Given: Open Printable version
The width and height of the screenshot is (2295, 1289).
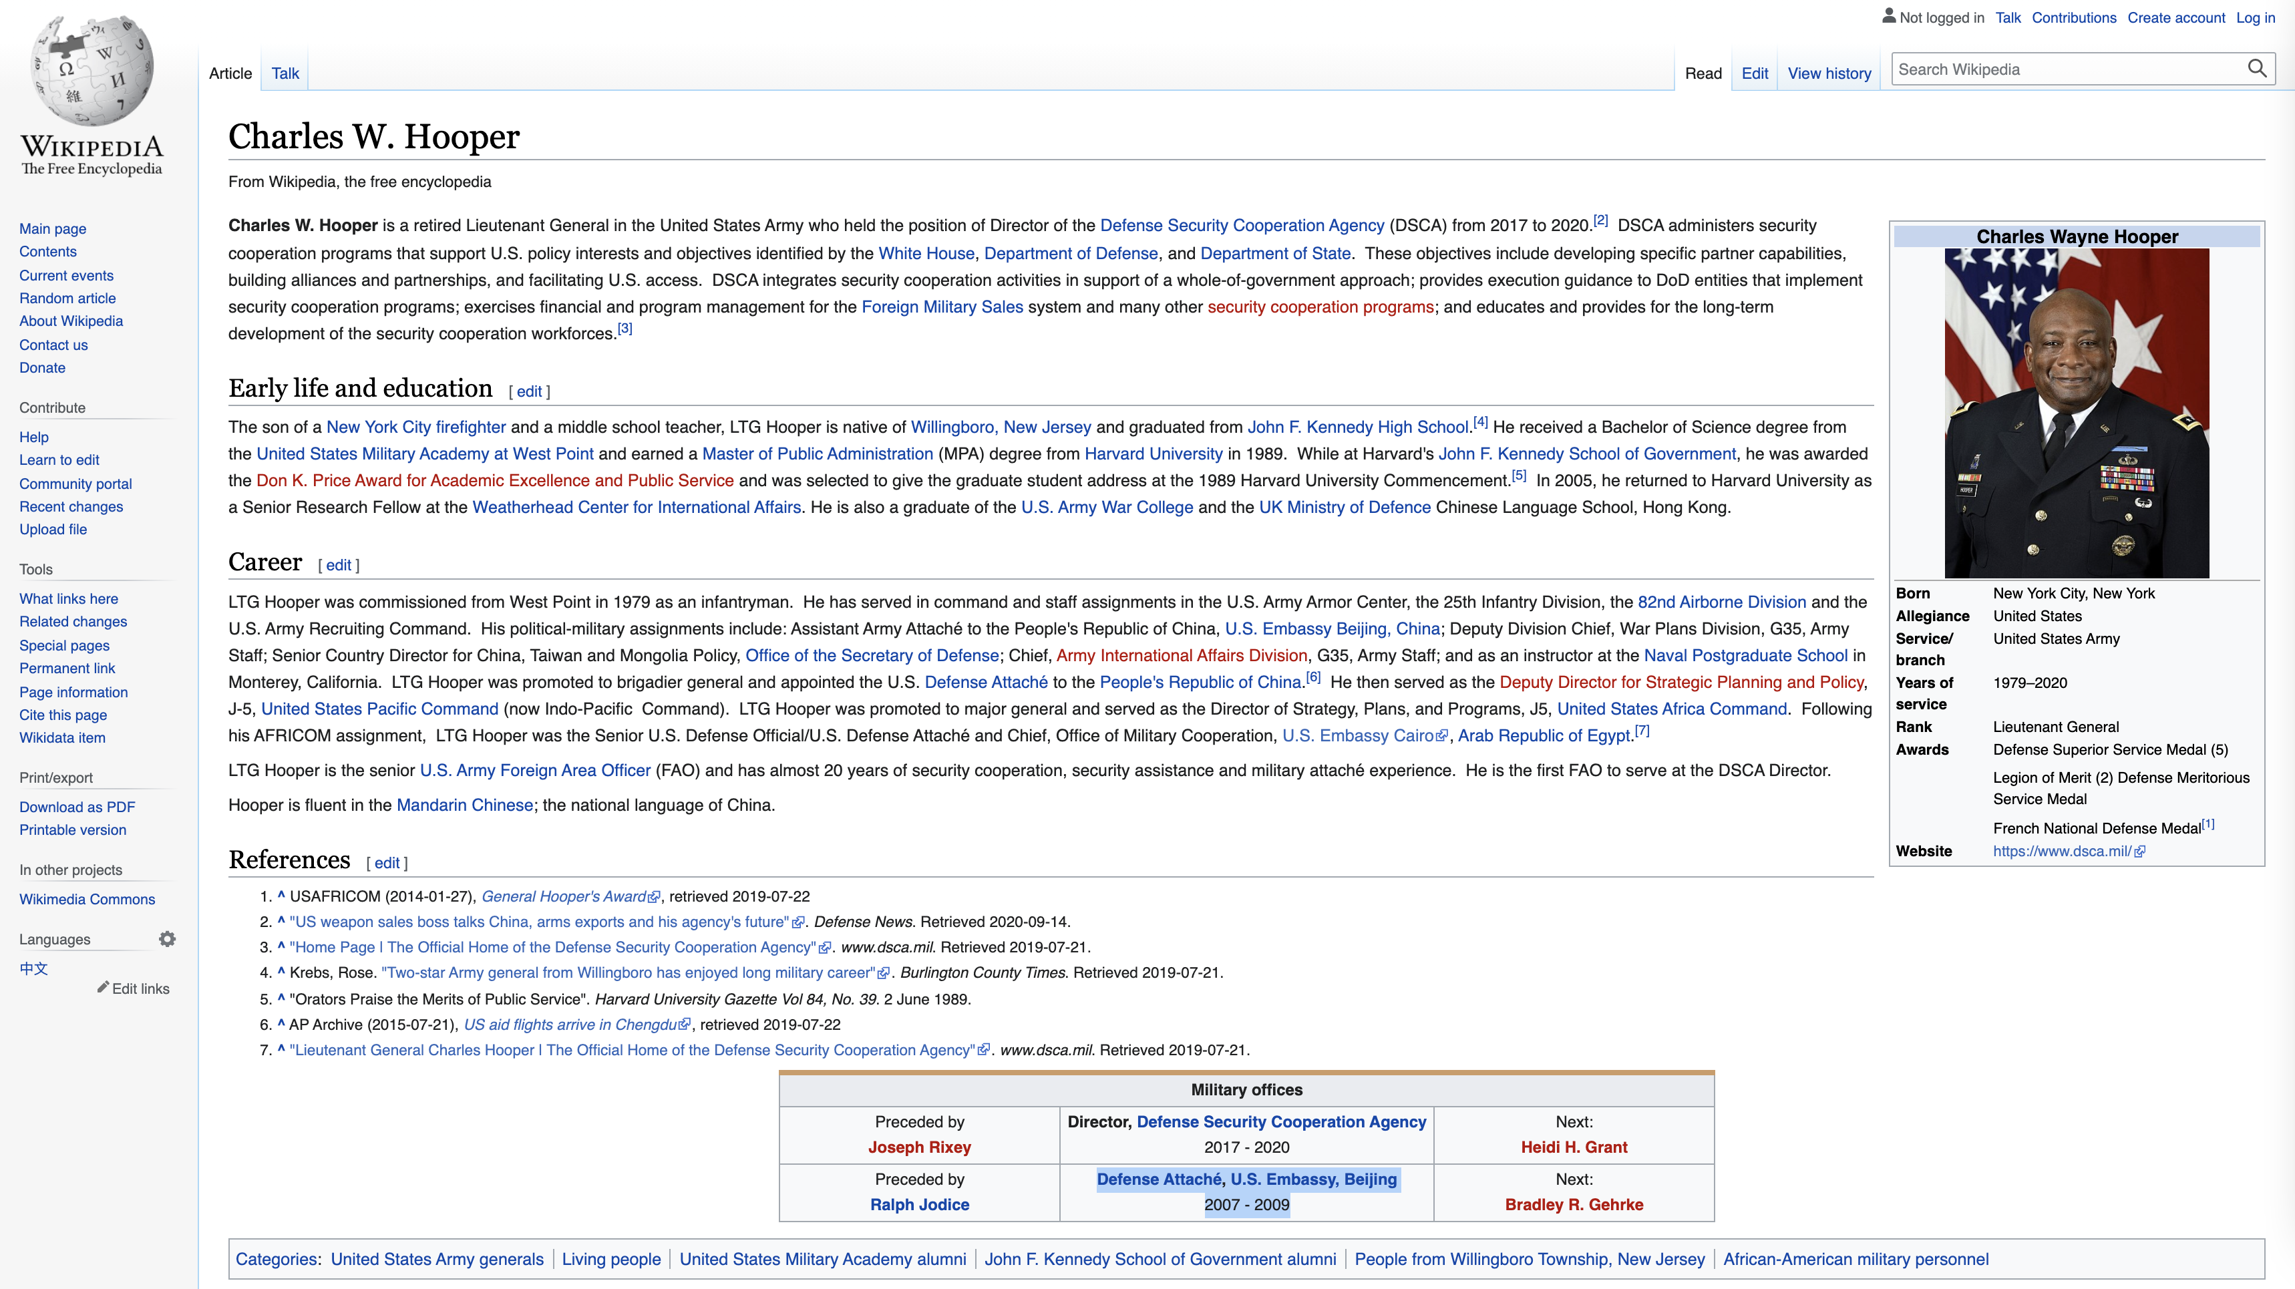Looking at the screenshot, I should click(x=73, y=830).
